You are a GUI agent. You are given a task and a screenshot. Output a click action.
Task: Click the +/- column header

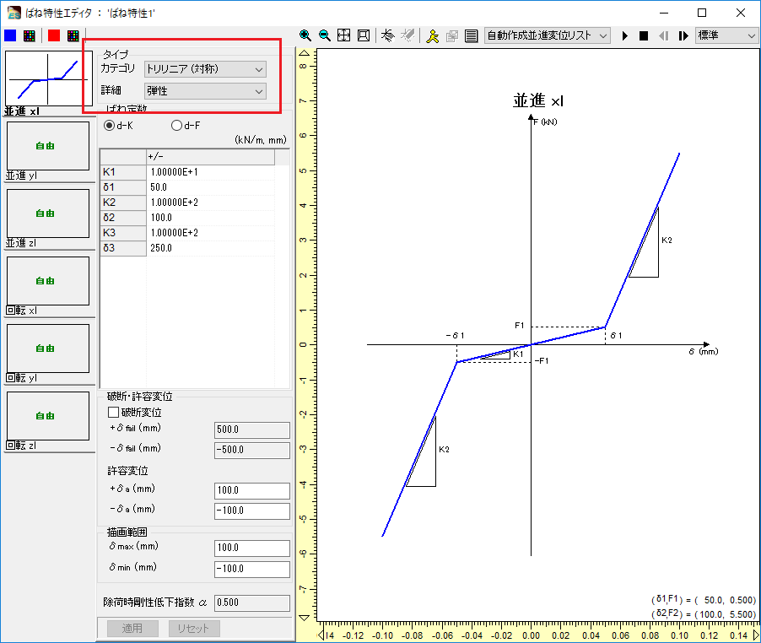[210, 157]
